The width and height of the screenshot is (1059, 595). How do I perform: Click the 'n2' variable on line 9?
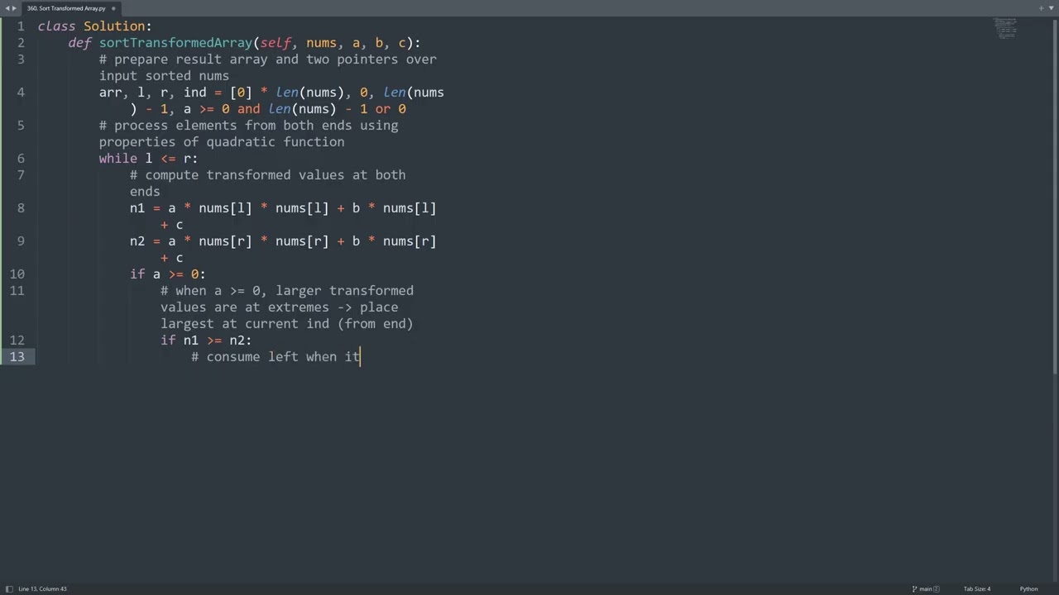[137, 240]
